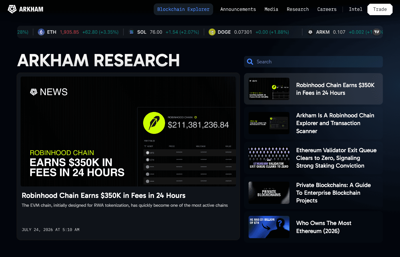Image resolution: width=400 pixels, height=257 pixels.
Task: Click the featured article summary about the EVM chain
Action: [x=125, y=205]
